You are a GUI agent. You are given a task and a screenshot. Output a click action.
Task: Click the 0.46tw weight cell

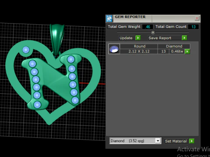pyautogui.click(x=177, y=51)
